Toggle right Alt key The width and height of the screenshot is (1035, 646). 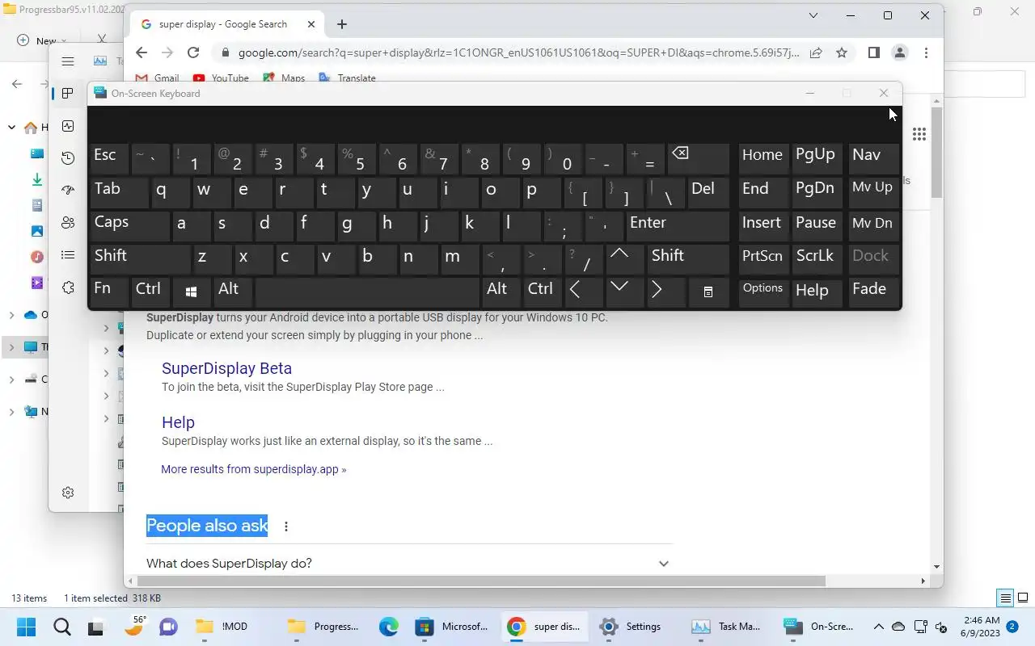click(x=501, y=292)
